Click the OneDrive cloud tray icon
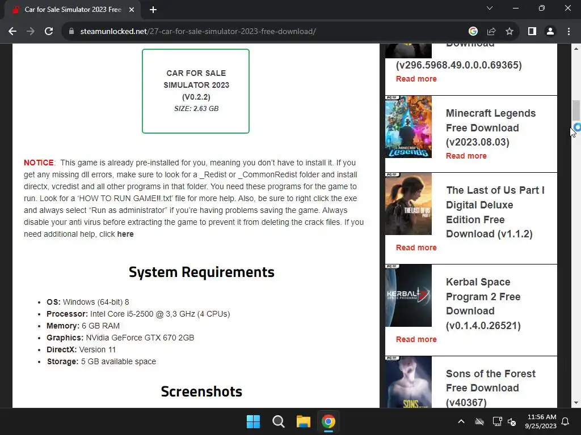This screenshot has height=435, width=581. (x=479, y=421)
